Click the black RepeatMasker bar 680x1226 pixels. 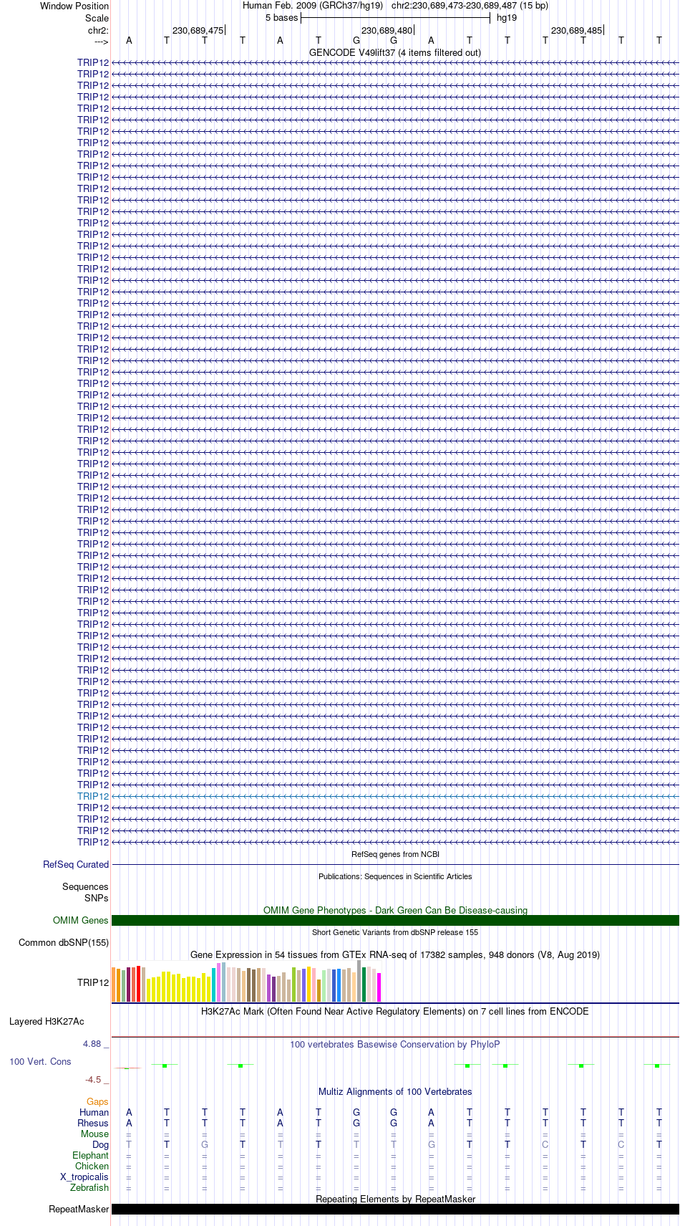point(395,1209)
